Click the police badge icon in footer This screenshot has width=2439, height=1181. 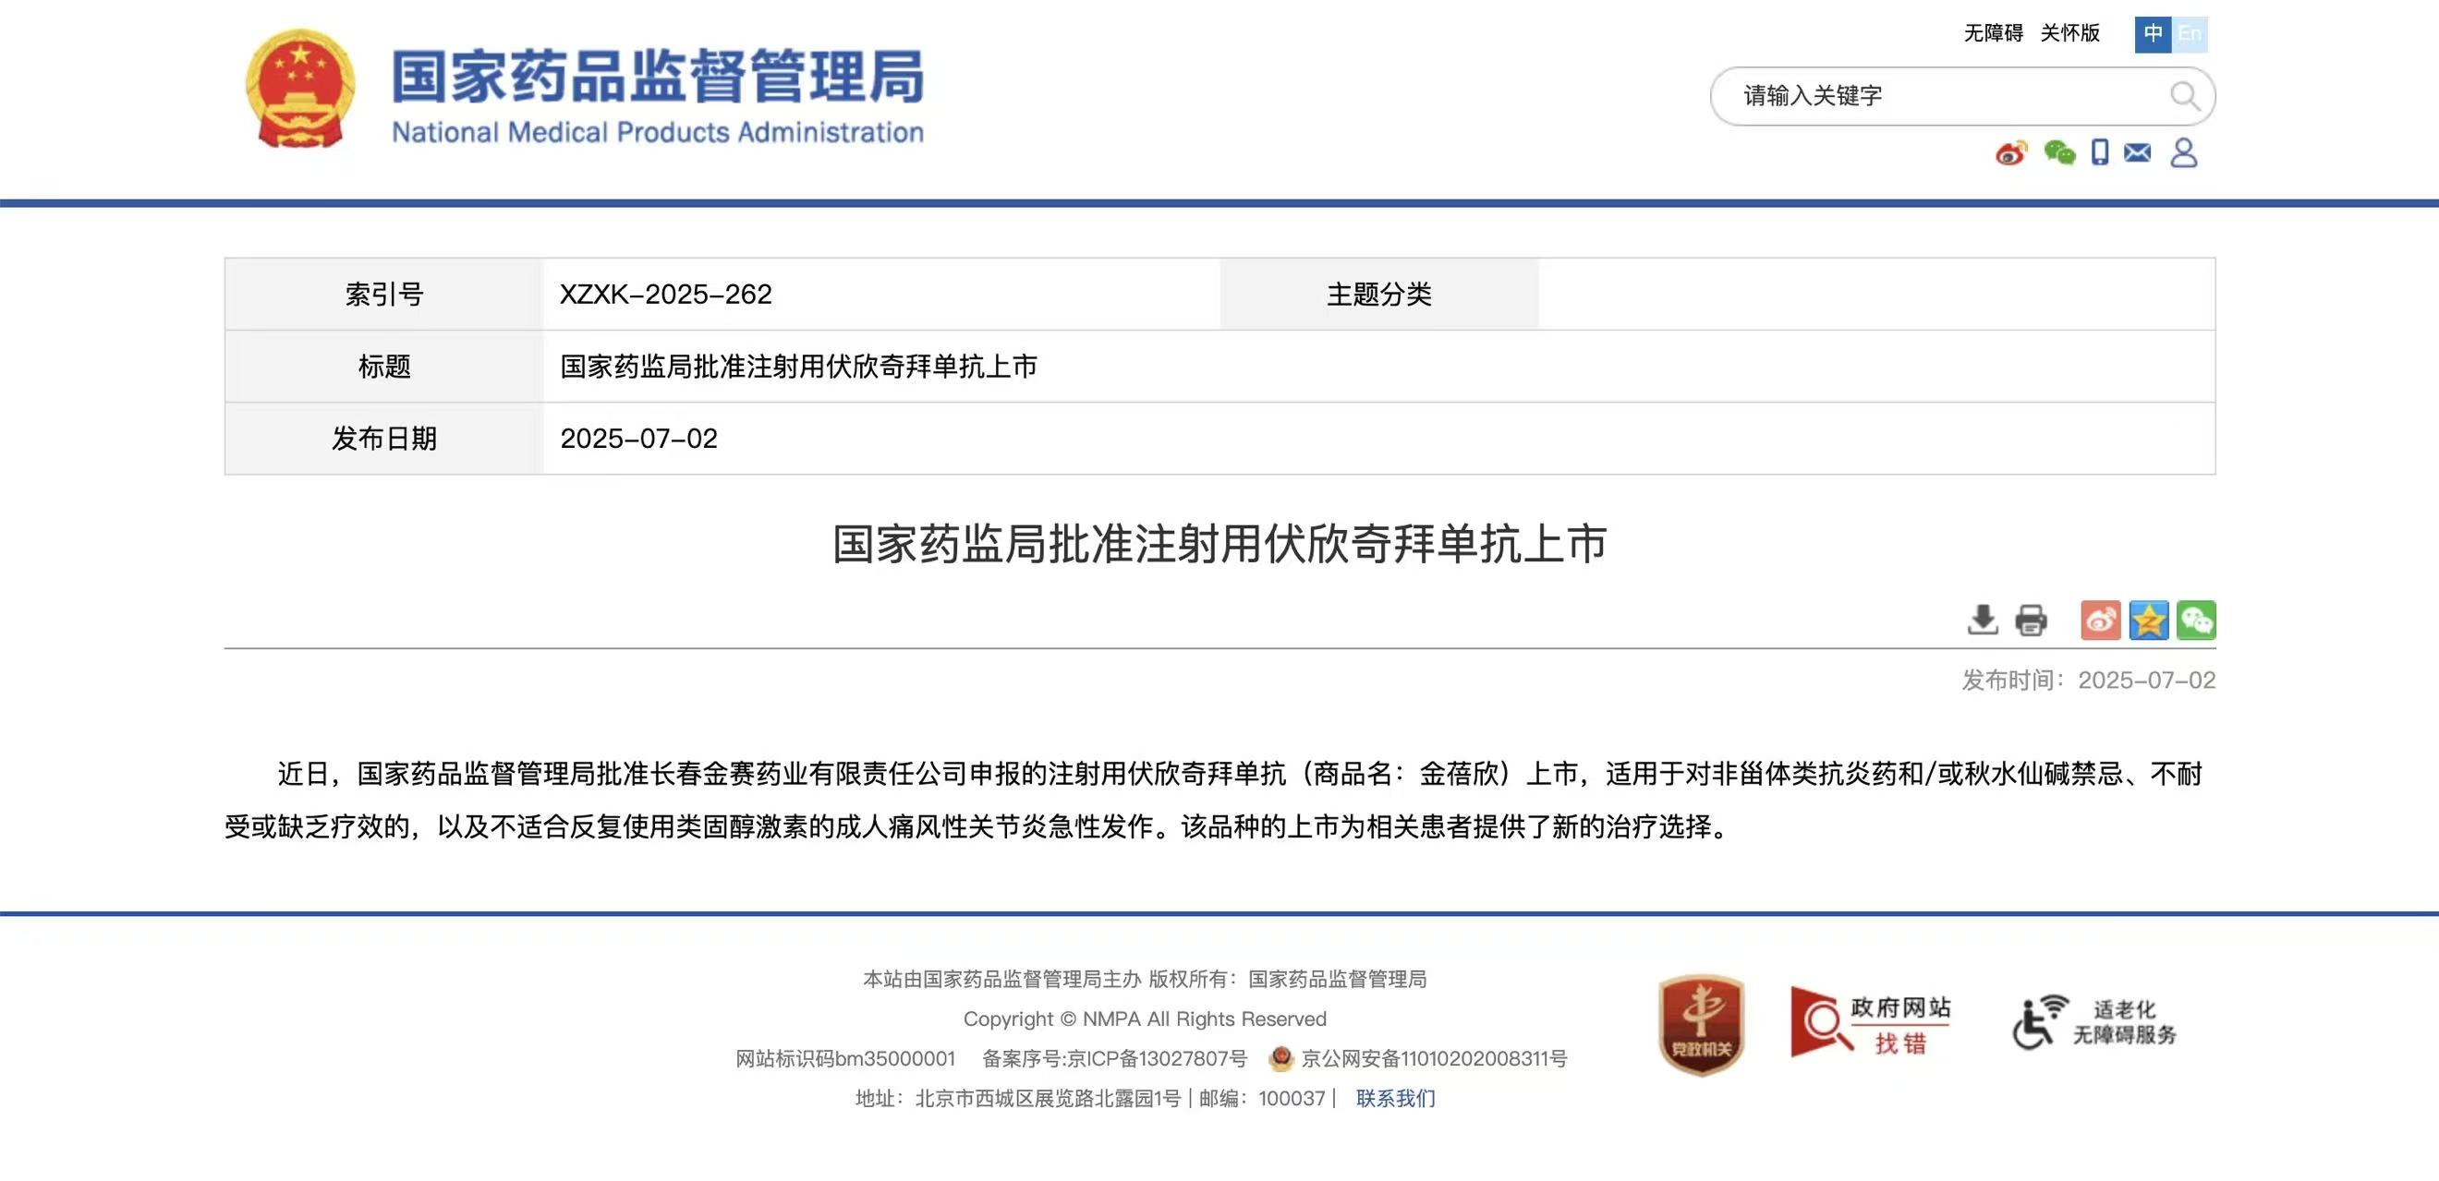tap(1281, 1058)
